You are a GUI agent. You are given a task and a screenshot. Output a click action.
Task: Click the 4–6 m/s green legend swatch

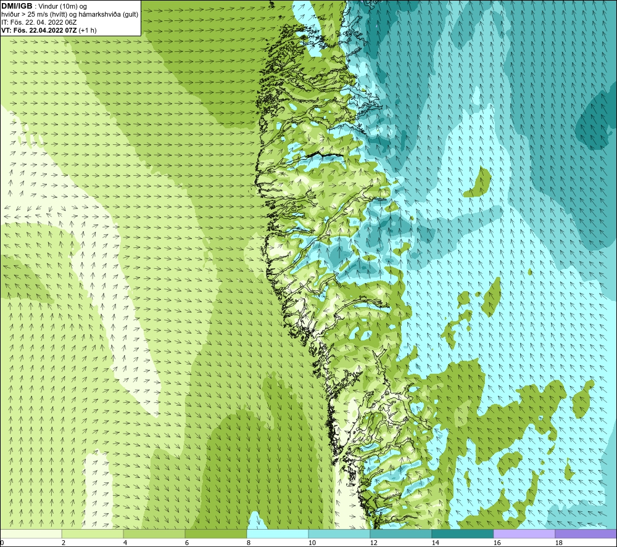pos(154,533)
